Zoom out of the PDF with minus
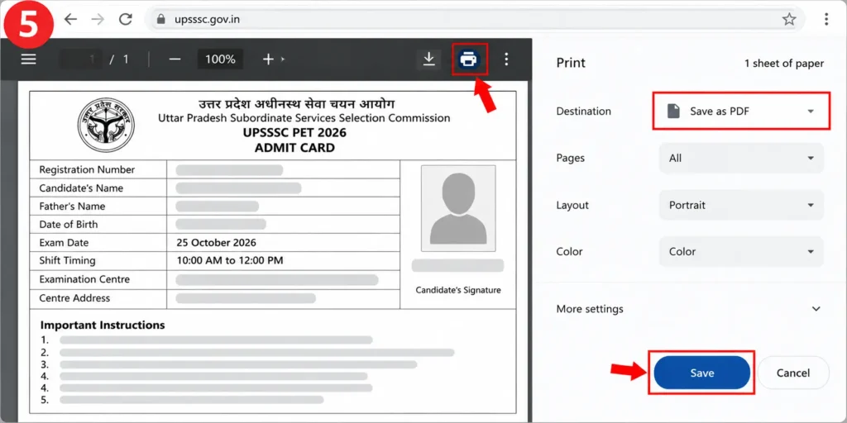 coord(175,59)
